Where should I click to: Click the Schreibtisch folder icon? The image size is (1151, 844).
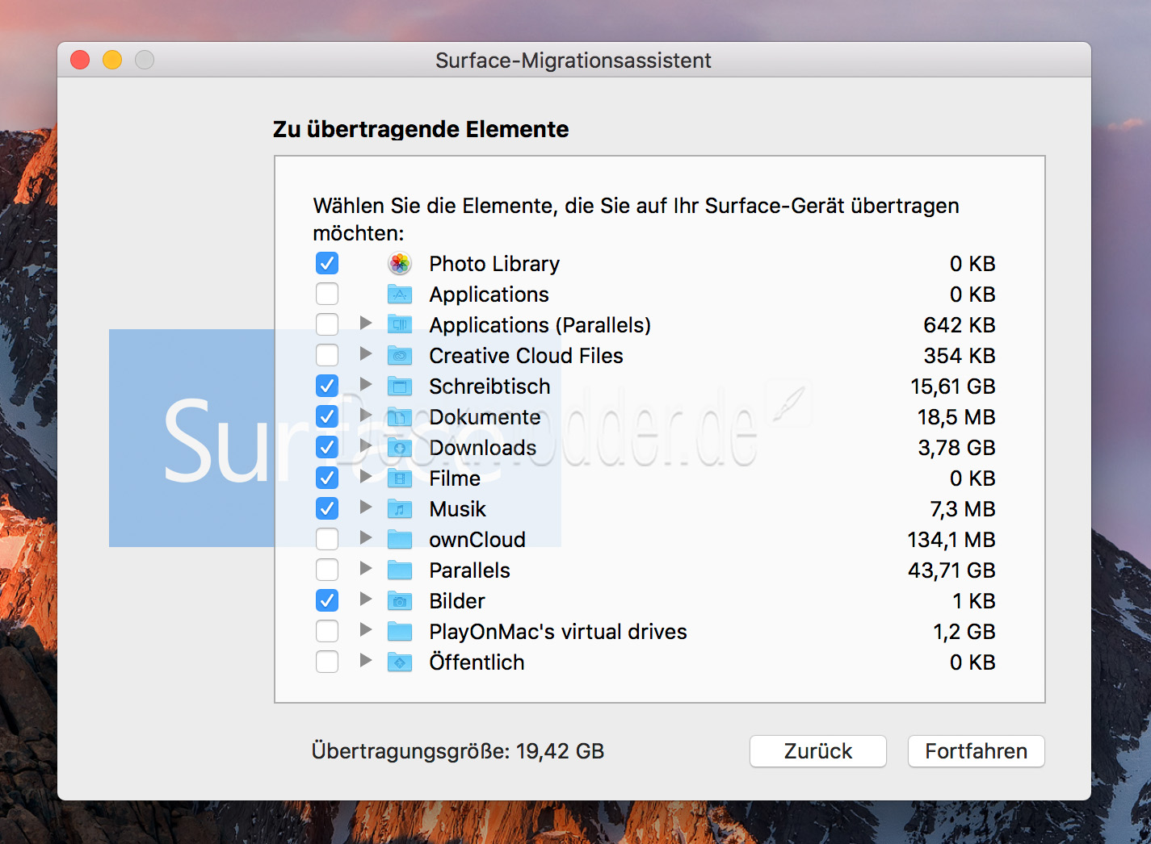pos(400,386)
